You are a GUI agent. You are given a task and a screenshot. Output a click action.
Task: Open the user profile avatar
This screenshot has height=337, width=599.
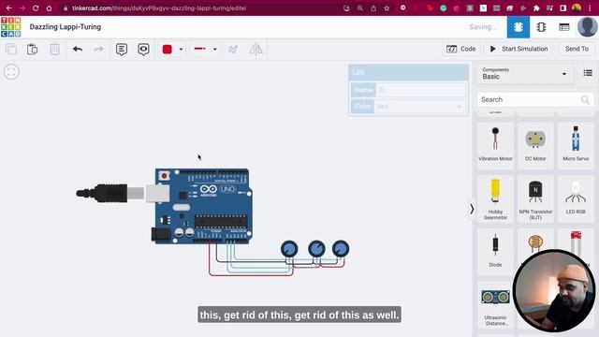point(587,27)
